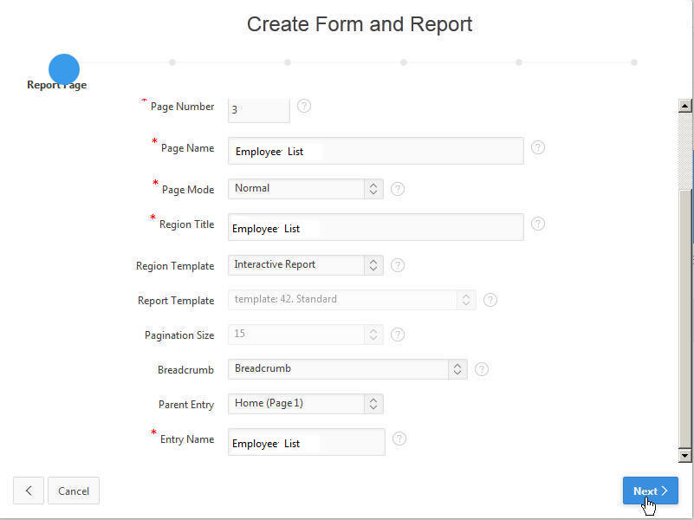Image resolution: width=694 pixels, height=520 pixels.
Task: Show help for Region Title
Action: [538, 224]
